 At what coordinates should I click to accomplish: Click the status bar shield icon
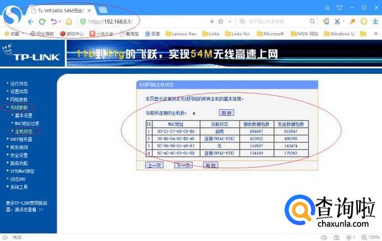coord(349,237)
